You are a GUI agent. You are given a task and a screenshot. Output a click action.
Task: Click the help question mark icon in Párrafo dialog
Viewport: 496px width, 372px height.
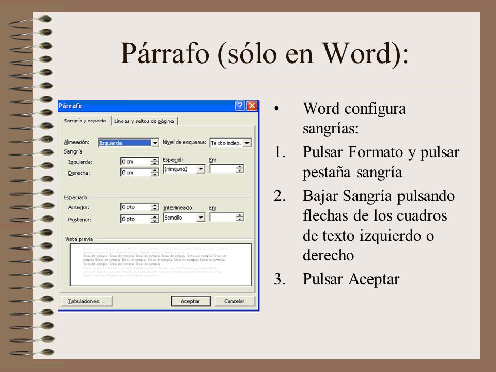(x=240, y=105)
